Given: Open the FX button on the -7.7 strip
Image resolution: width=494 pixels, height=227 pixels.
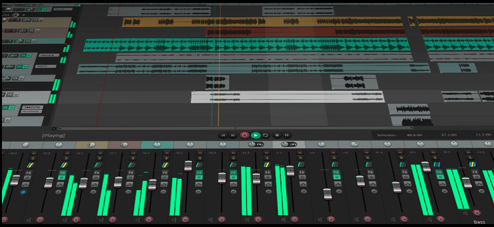Looking at the screenshot, I should tap(302, 172).
